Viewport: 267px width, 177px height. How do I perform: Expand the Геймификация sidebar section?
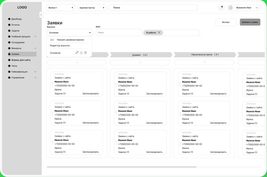coord(35,72)
